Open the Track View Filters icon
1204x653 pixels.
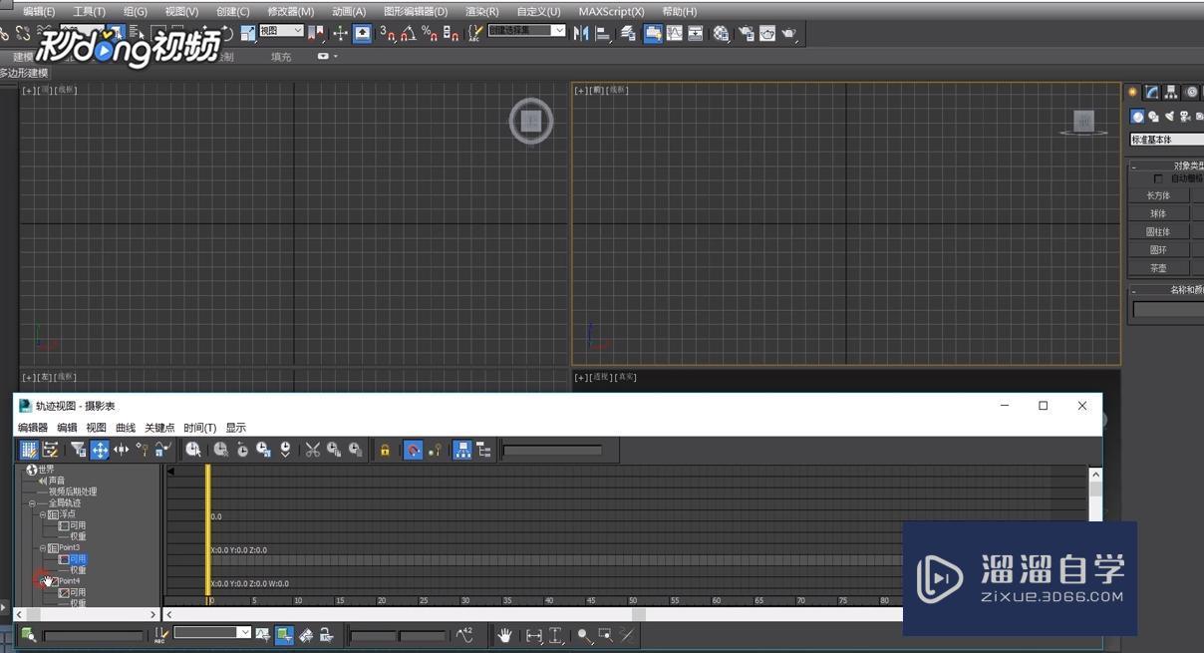pos(78,451)
